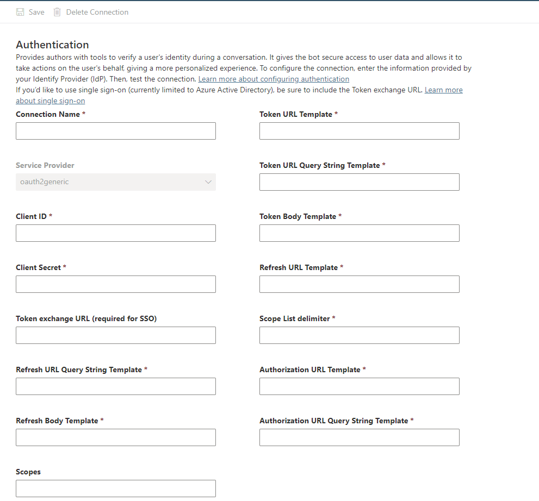
Task: Click the Delete Connection text button
Action: [x=97, y=12]
